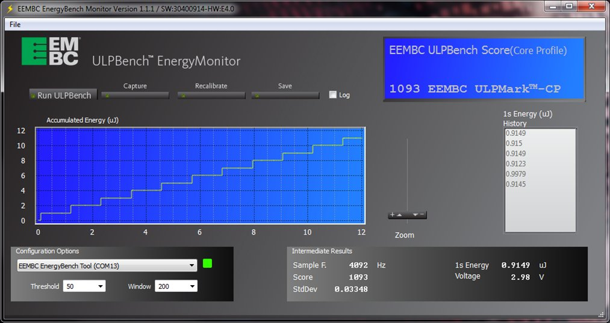
Task: Click the EEMBC logo
Action: point(51,51)
